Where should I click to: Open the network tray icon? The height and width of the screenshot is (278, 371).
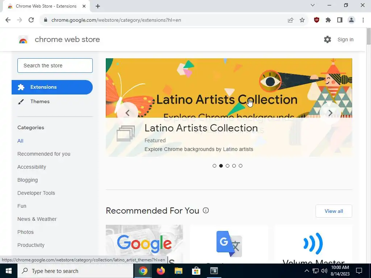pyautogui.click(x=316, y=271)
